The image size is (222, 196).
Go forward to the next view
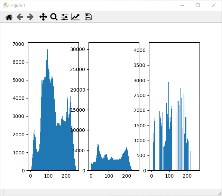coord(30,17)
